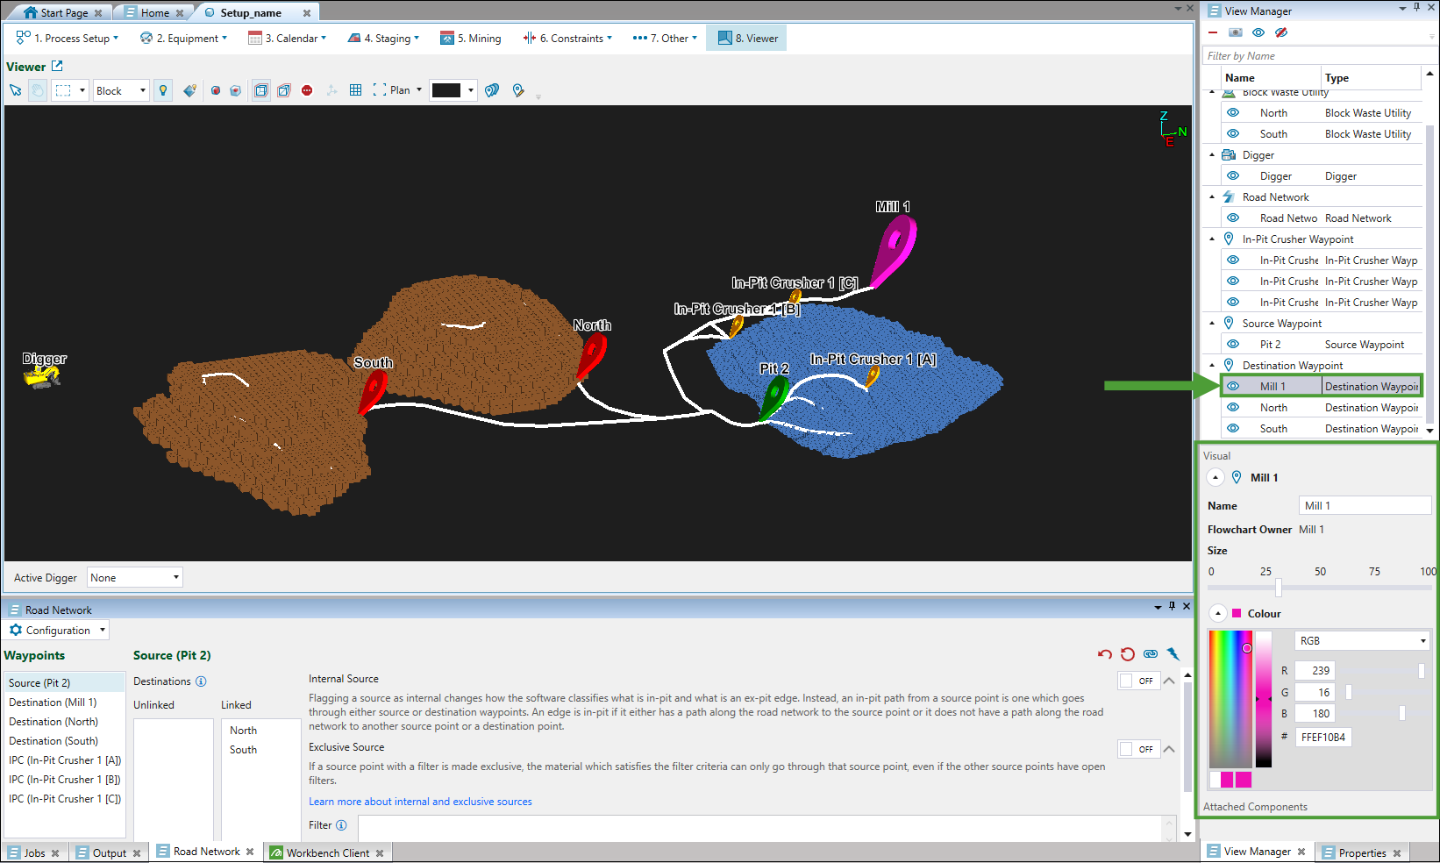
Task: Click the red stop sign icon
Action: coord(307,90)
